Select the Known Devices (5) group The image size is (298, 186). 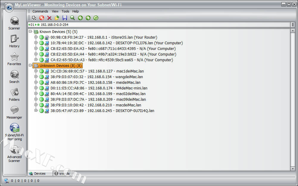(58, 32)
